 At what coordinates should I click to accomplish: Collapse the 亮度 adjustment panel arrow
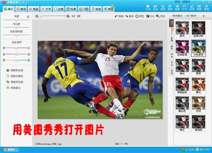click(x=28, y=17)
